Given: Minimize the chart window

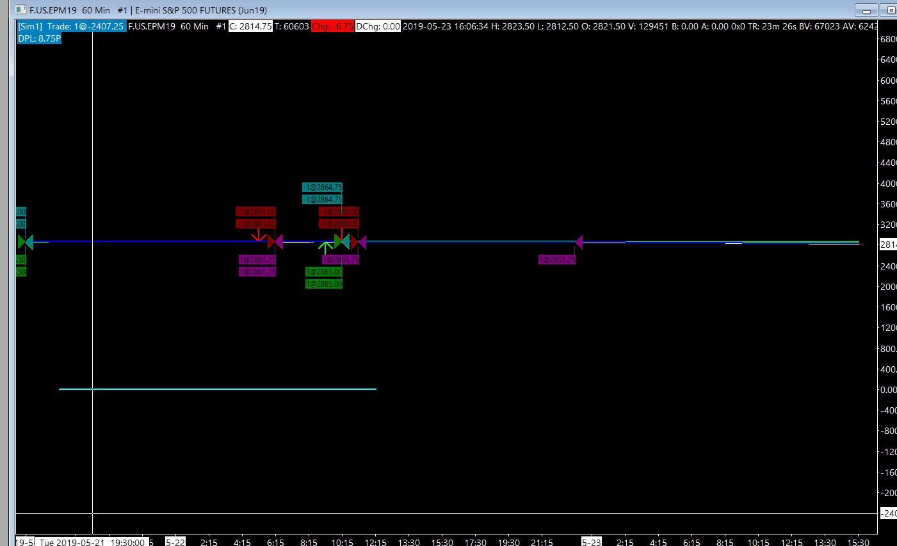Looking at the screenshot, I should point(866,10).
